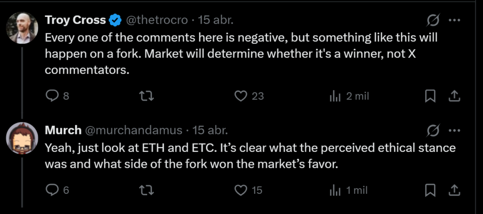
Task: Open Grok icon on Troy Cross's post
Action: [x=433, y=20]
